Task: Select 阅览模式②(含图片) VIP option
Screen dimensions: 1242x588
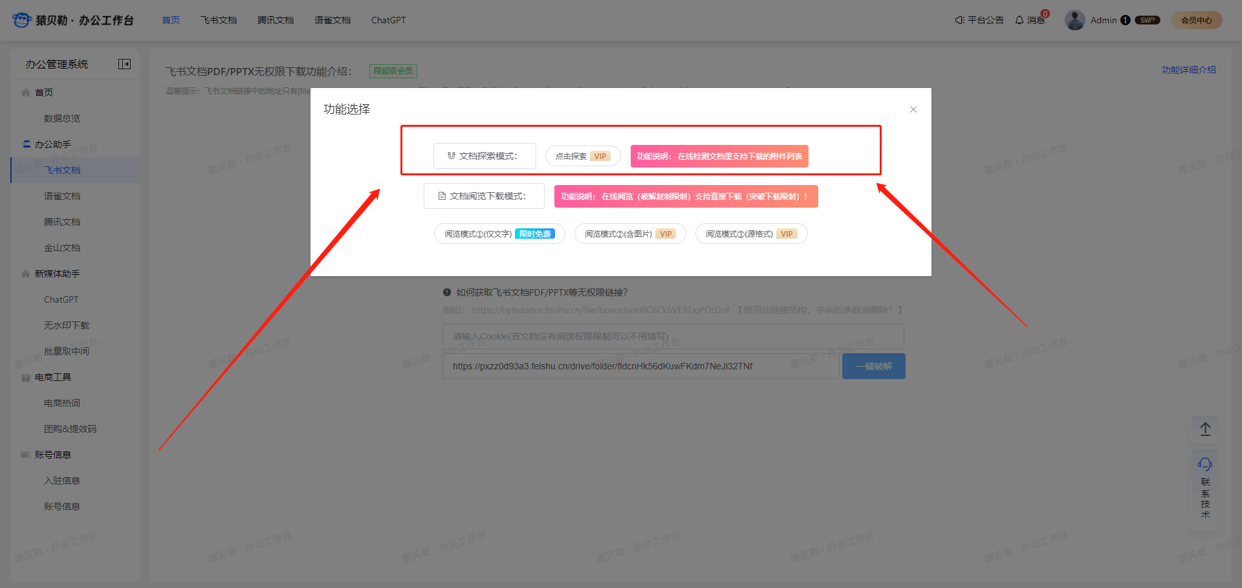Action: click(629, 234)
